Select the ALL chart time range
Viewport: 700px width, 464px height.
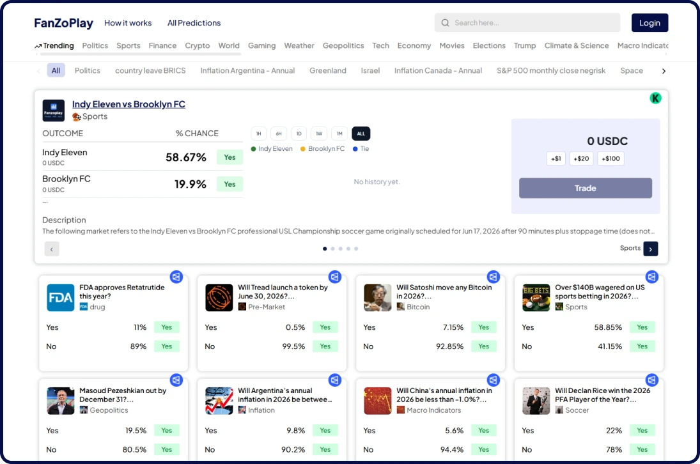361,134
